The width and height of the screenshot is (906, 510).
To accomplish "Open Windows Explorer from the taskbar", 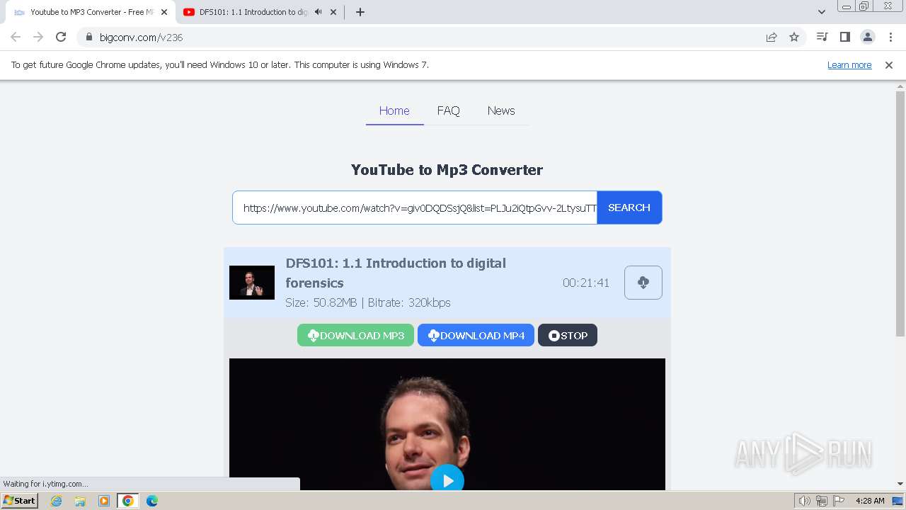I will (80, 501).
